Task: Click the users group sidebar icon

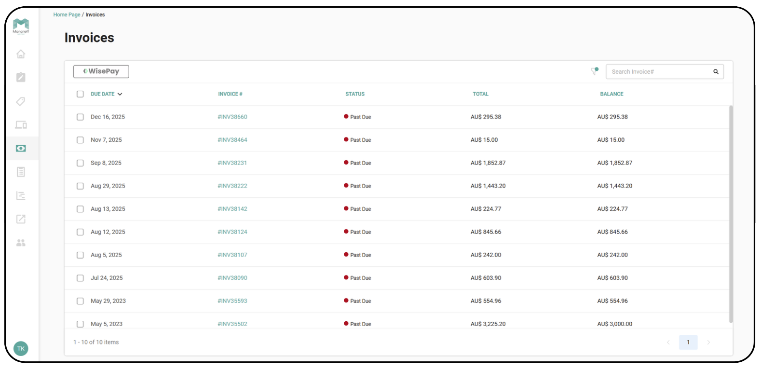Action: [21, 243]
